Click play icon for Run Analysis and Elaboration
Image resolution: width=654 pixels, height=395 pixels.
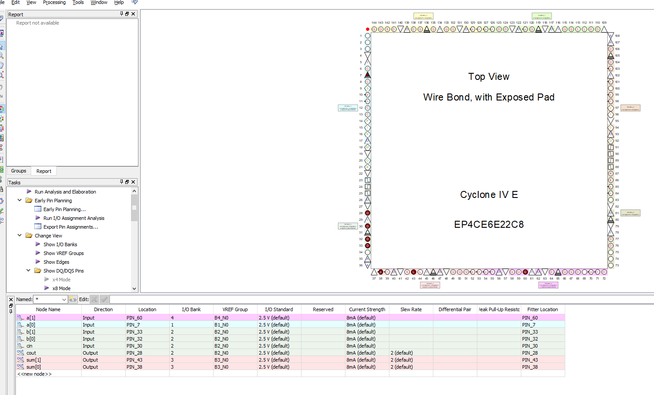click(29, 192)
